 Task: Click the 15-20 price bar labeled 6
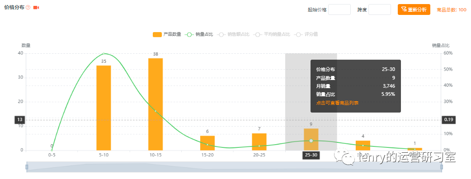pos(207,143)
